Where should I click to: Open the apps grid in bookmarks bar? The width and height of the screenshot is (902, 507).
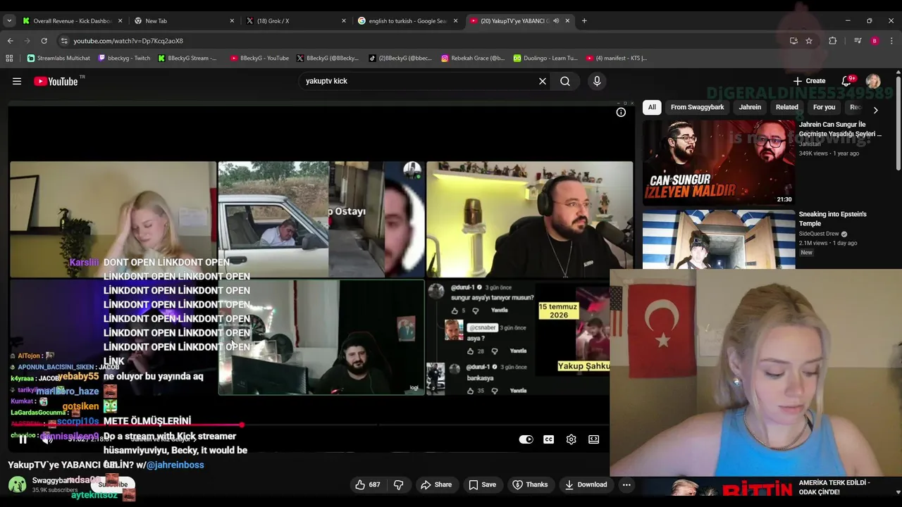coord(10,58)
